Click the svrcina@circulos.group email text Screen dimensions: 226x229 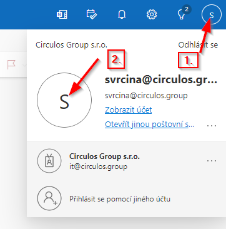point(146,96)
